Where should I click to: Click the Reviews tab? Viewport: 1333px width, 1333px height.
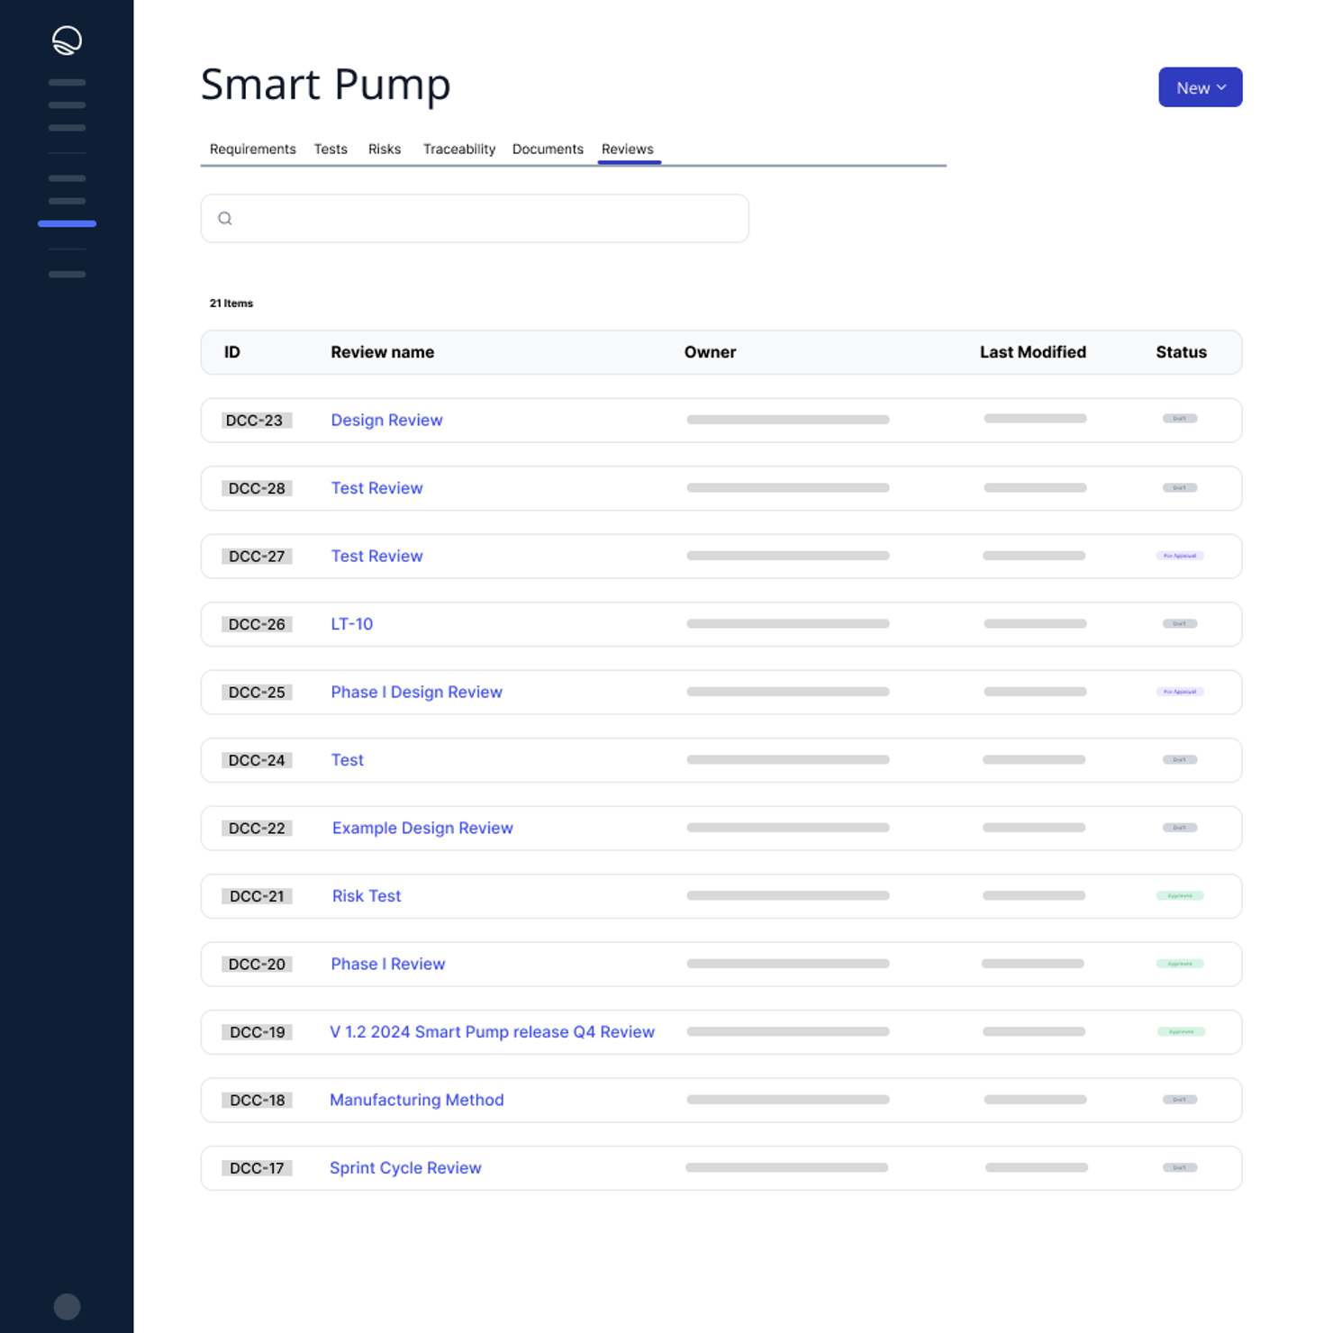[628, 150]
